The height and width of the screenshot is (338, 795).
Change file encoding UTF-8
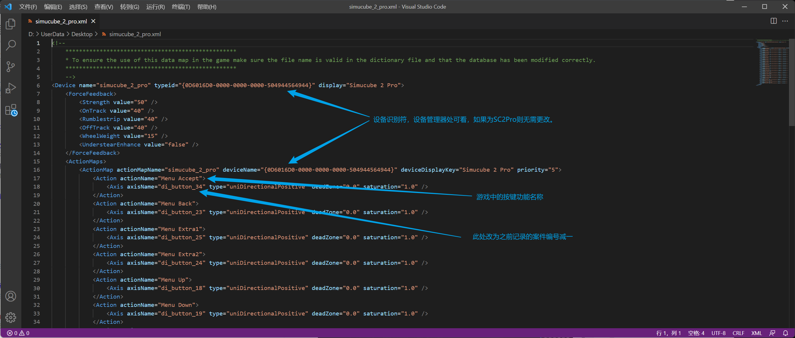click(718, 333)
